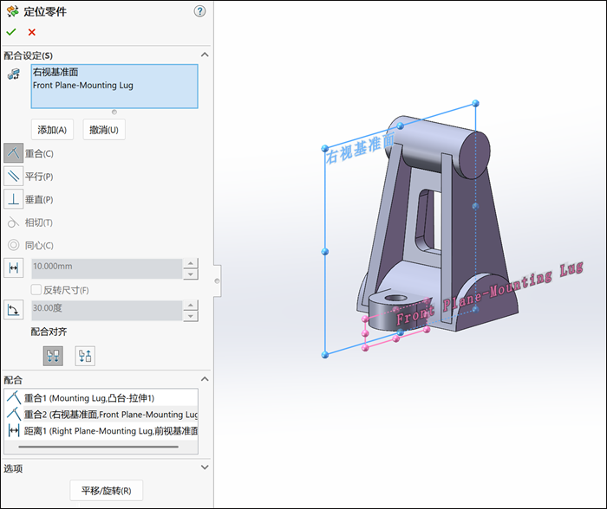The height and width of the screenshot is (509, 607).
Task: Open the help question mark icon
Action: click(x=200, y=11)
